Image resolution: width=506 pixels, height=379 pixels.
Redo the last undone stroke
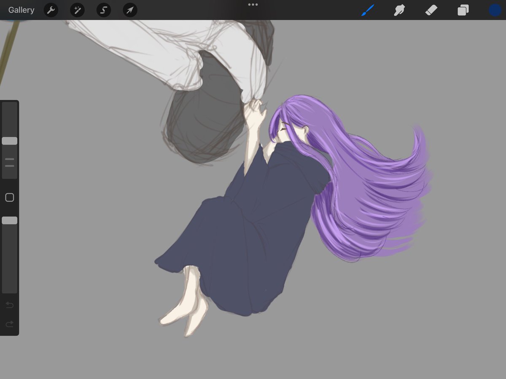(10, 324)
